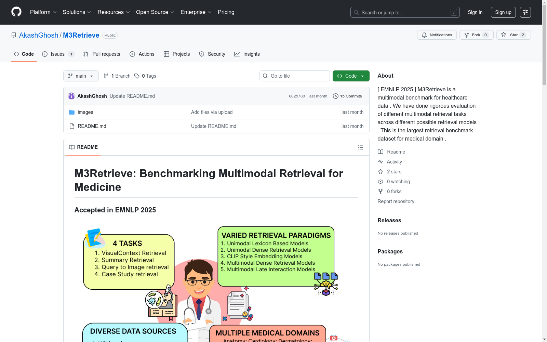Click the GitHub logo icon
This screenshot has width=547, height=342.
tap(16, 12)
